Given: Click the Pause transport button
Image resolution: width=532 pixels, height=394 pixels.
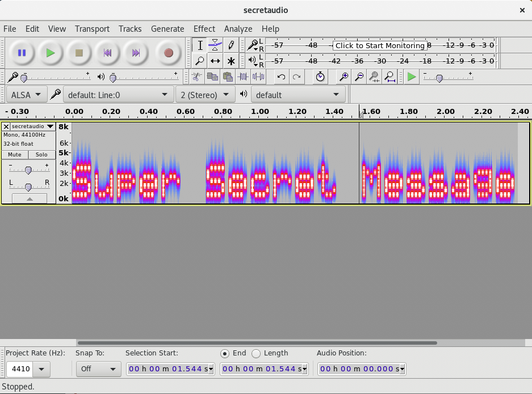Looking at the screenshot, I should tap(22, 53).
